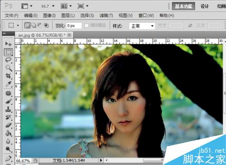Open the 滤镜(T) menu
Screen dimensions: 226x165
pyautogui.click(x=106, y=16)
